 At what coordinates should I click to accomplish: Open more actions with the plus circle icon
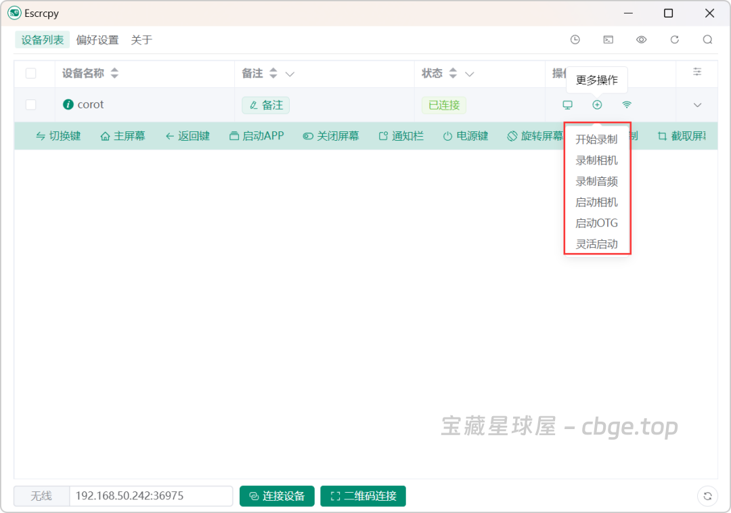click(597, 105)
